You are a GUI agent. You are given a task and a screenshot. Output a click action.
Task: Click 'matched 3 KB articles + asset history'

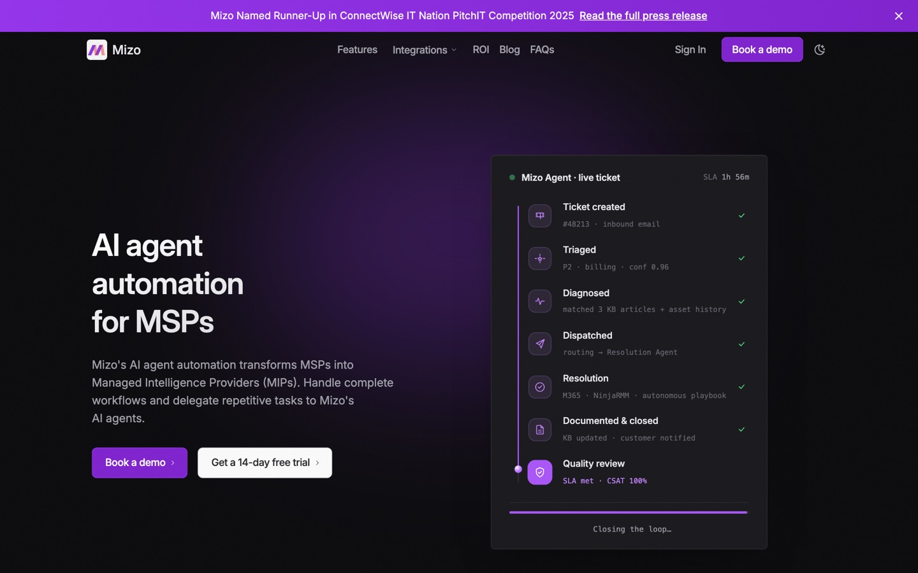645,309
